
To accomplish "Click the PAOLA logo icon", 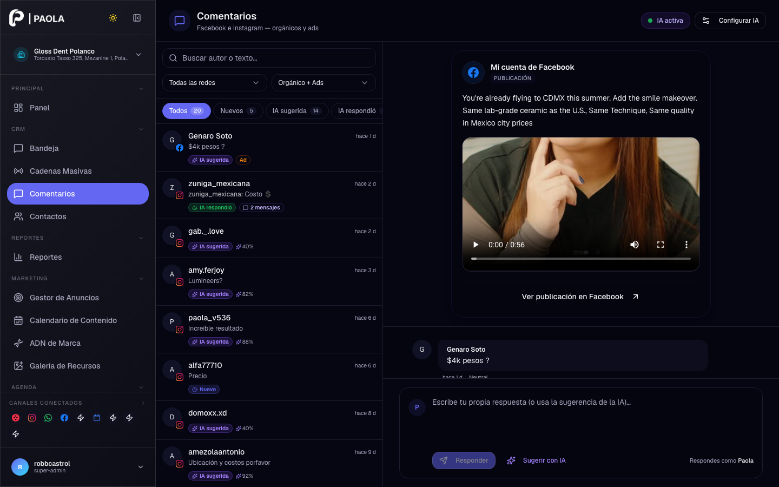I will (17, 18).
